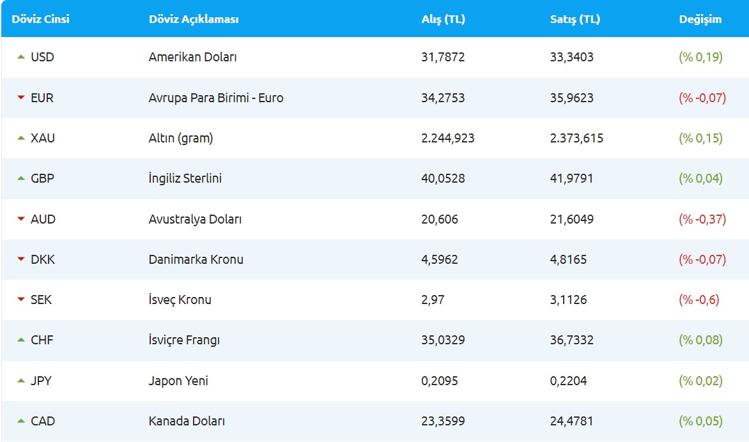Click the Alış (TL) column header
The height and width of the screenshot is (442, 749).
pyautogui.click(x=443, y=19)
